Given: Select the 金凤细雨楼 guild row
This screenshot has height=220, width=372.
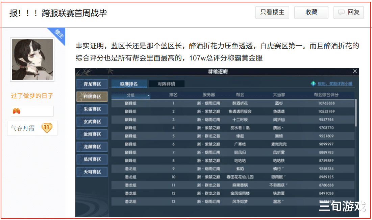Looking at the screenshot, I should point(233,193).
